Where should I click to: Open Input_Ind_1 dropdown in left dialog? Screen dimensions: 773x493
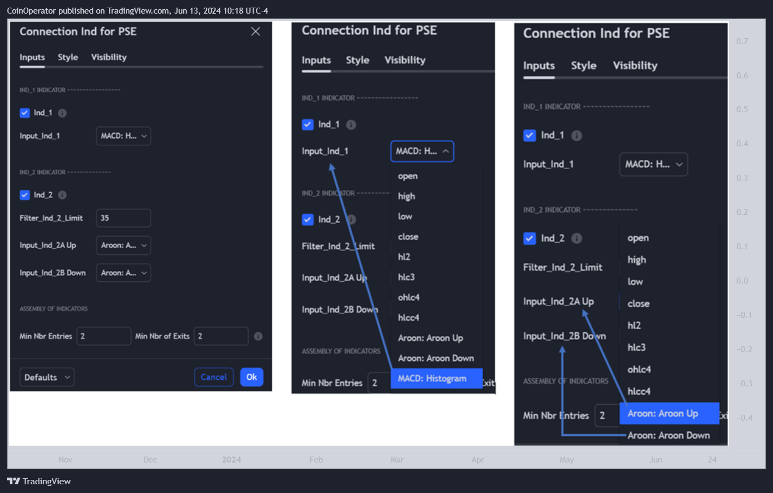tap(124, 136)
